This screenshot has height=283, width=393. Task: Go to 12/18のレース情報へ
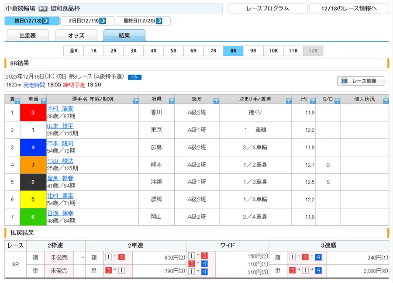[349, 8]
